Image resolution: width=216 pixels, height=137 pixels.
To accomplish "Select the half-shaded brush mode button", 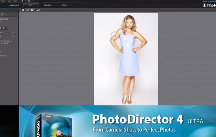I will [5, 28].
